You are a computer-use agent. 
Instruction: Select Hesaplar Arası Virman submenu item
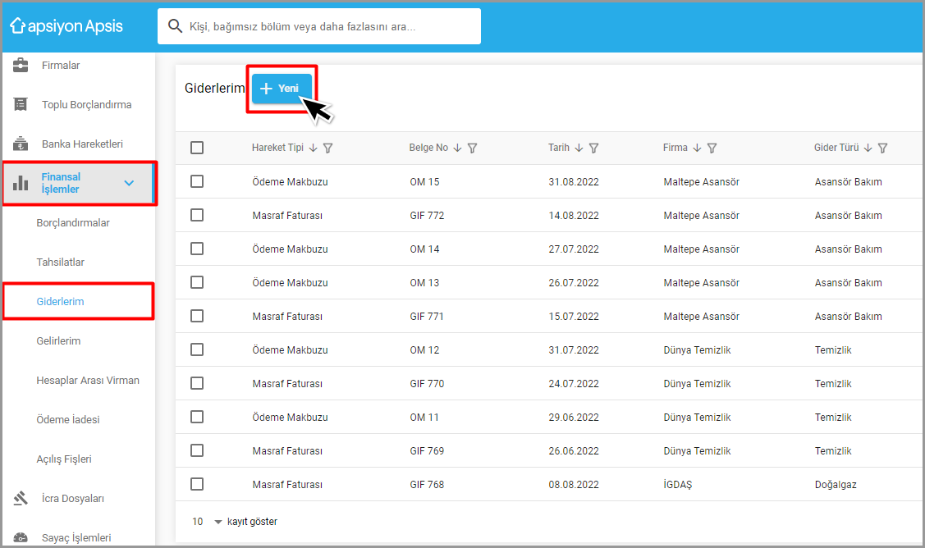88,380
